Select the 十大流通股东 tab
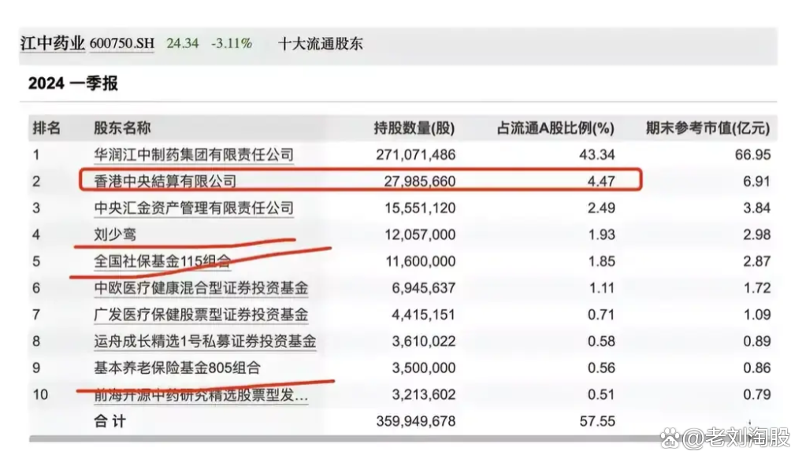 coord(319,44)
